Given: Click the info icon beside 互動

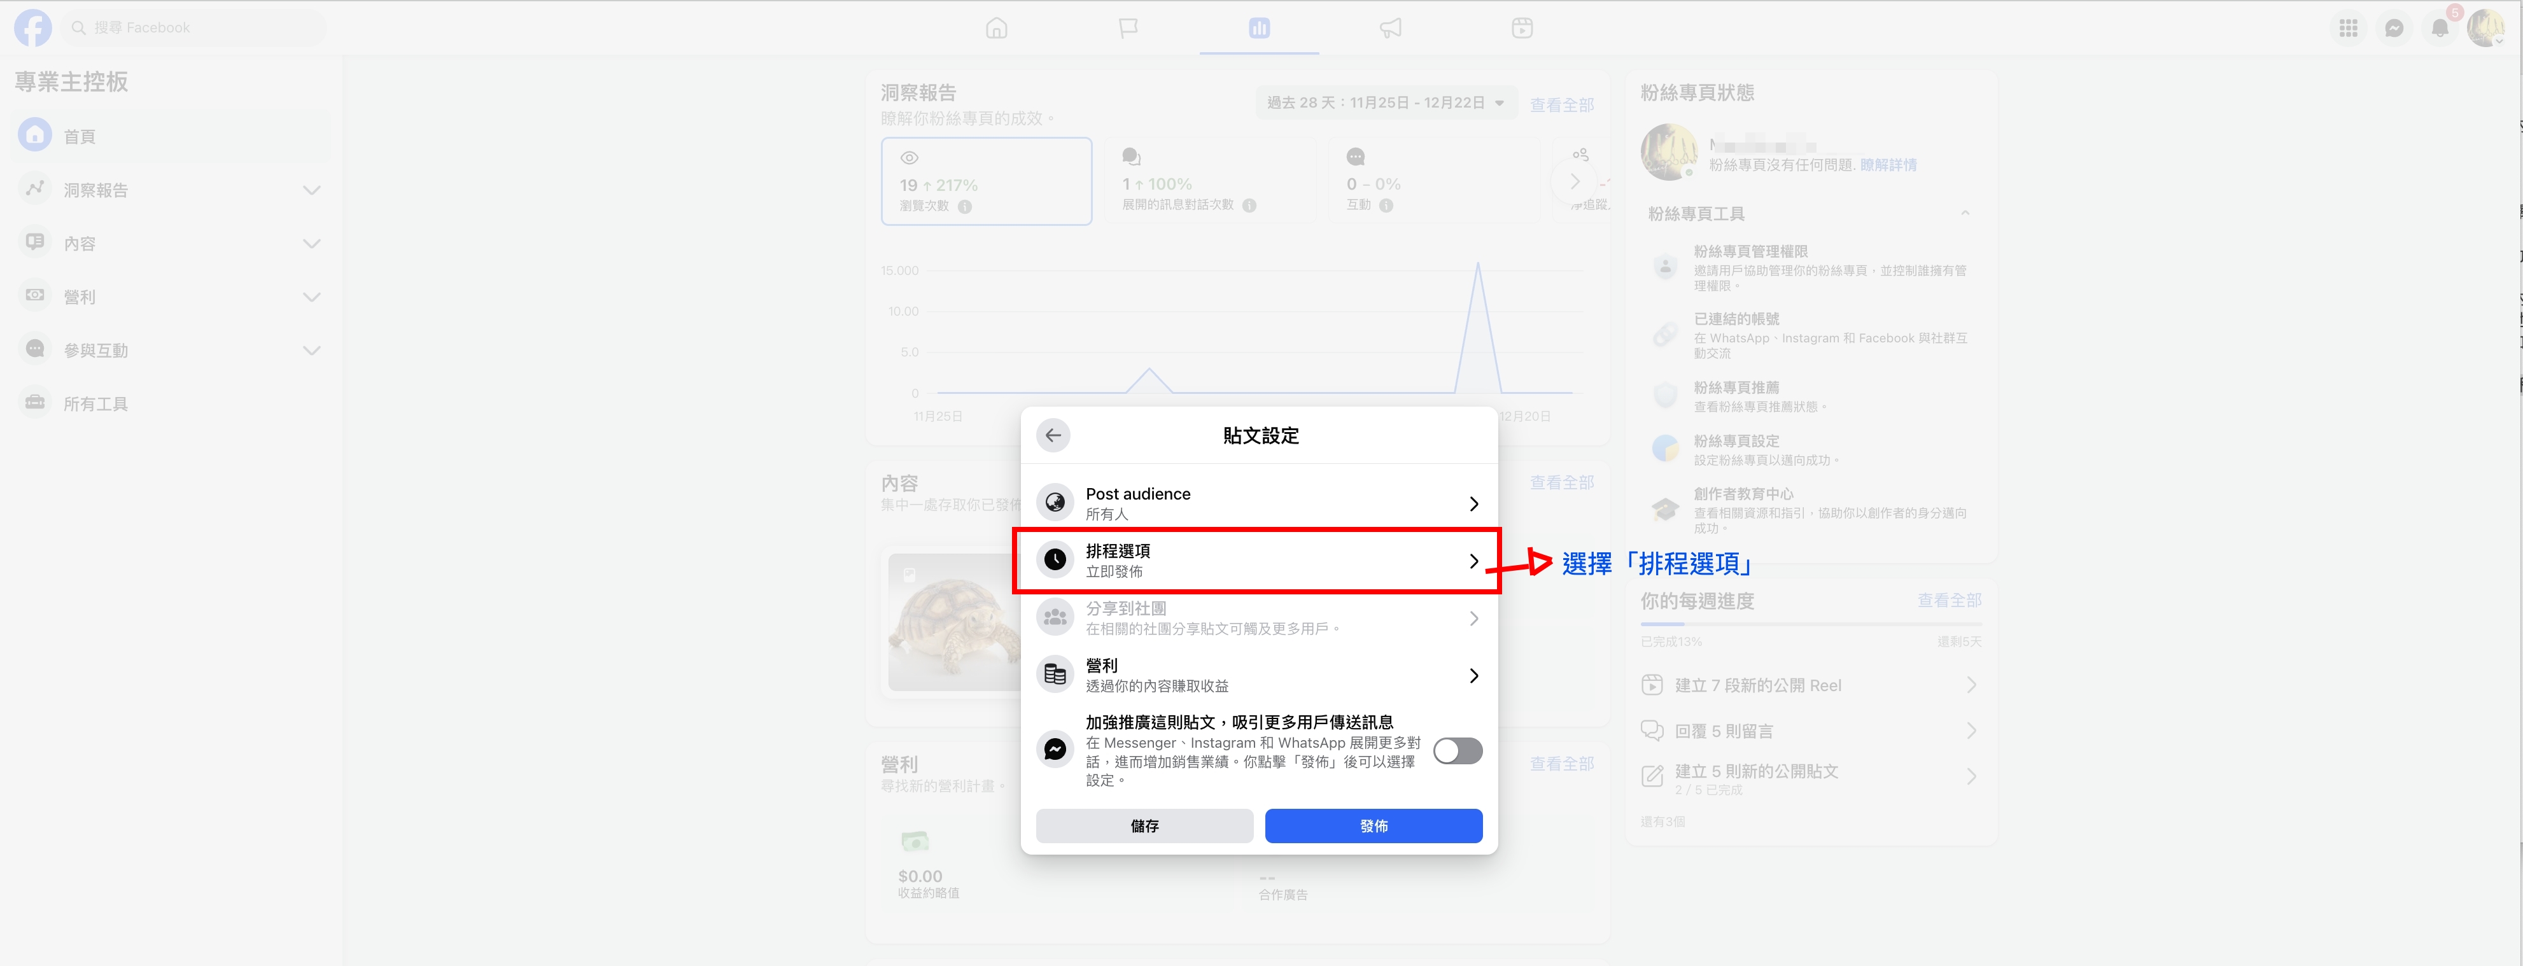Looking at the screenshot, I should click(1385, 206).
